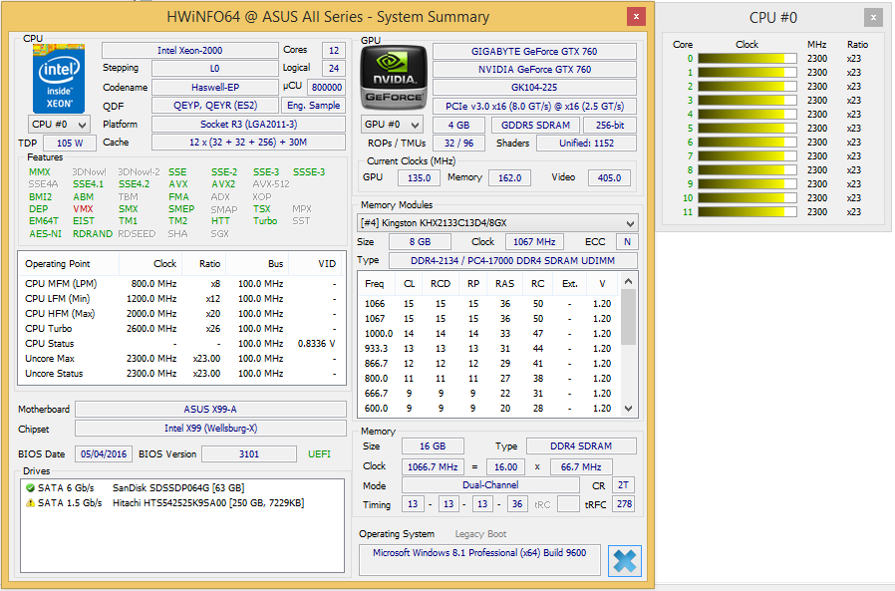Click the Haswell-EP codename field

point(215,88)
